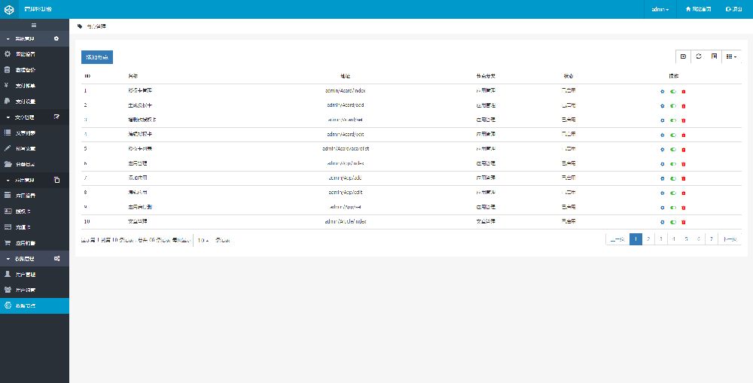Click the address 'admin/Article/index' cell
Image resolution: width=753 pixels, height=383 pixels.
(346, 222)
